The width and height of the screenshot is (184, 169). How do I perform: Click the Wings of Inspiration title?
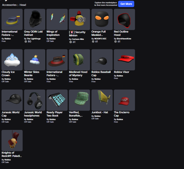tap(53, 33)
